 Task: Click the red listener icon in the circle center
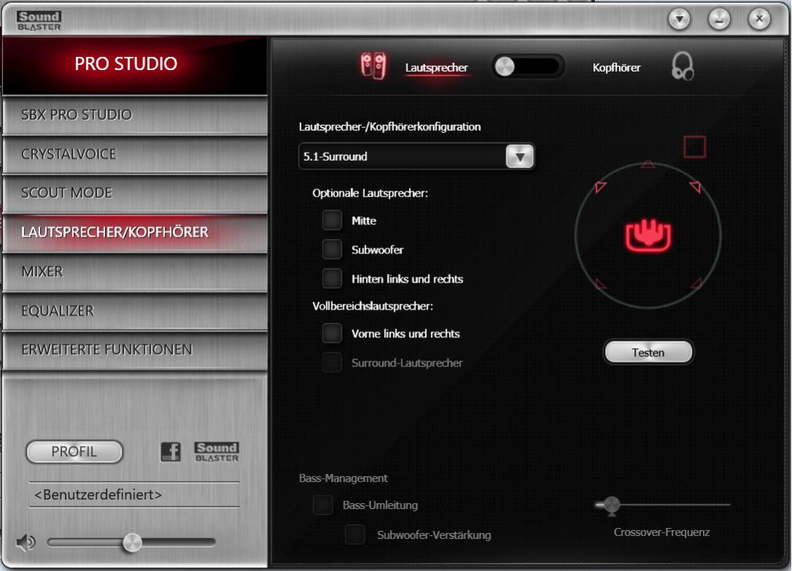tap(648, 235)
